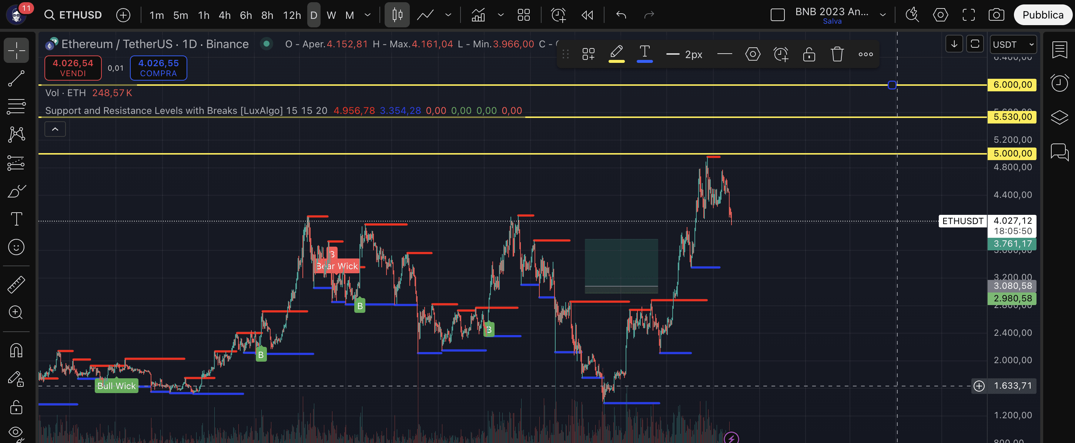Image resolution: width=1075 pixels, height=443 pixels.
Task: Open the emoji sticker tool
Action: pyautogui.click(x=16, y=247)
